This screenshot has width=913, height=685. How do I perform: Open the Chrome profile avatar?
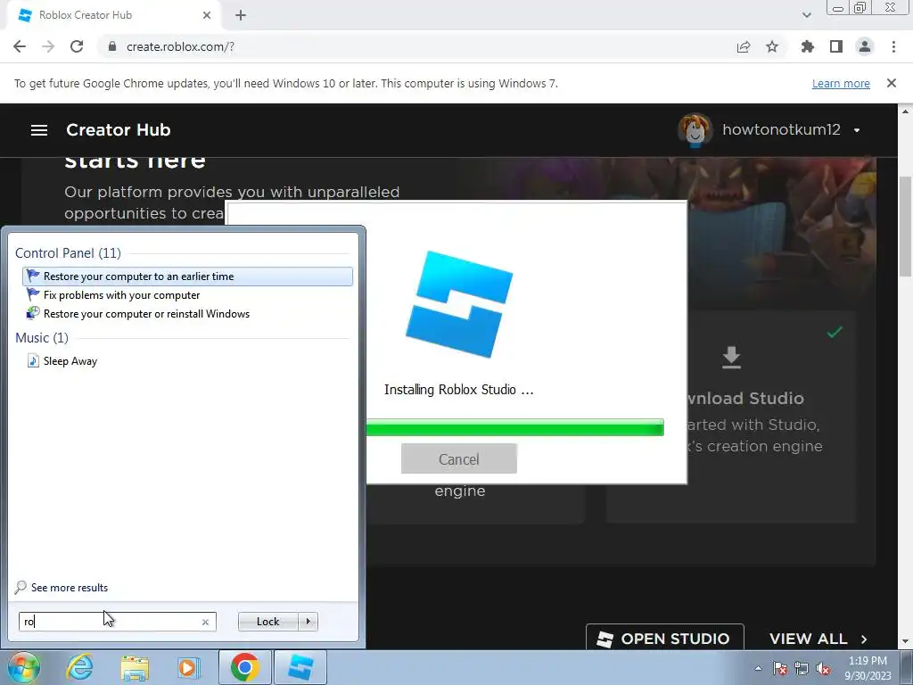pos(865,46)
